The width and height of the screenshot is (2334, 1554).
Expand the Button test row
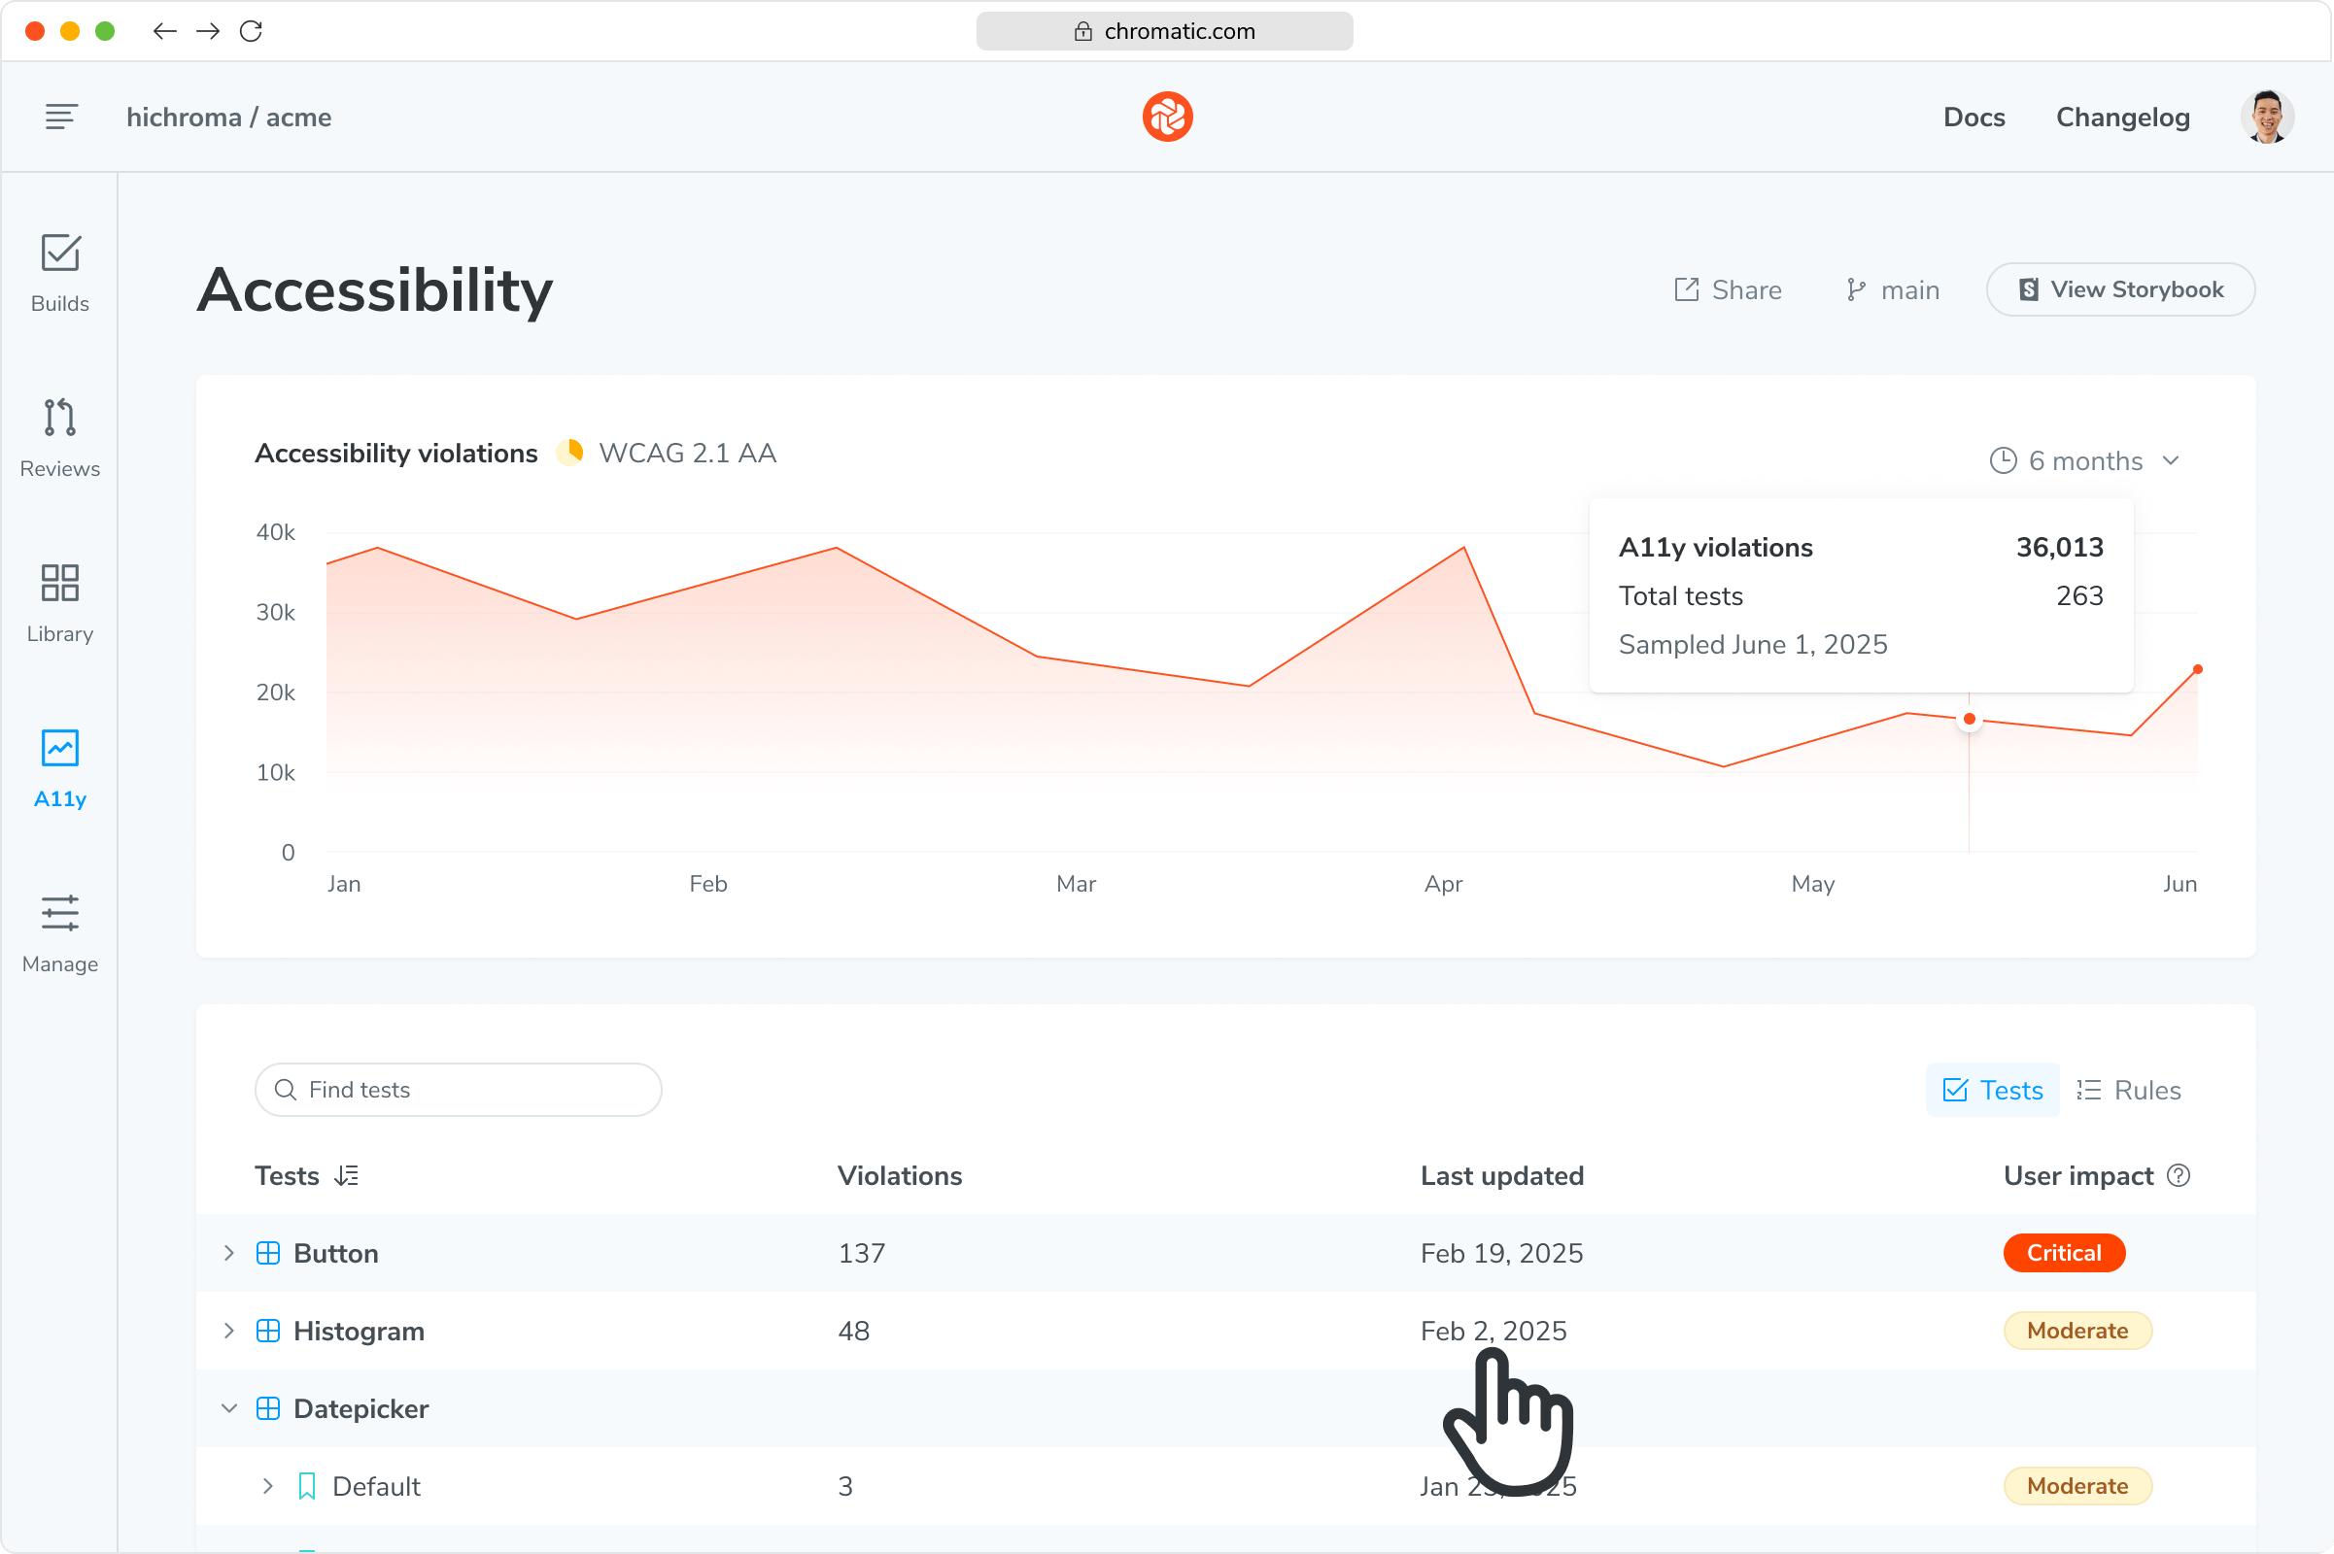pos(229,1253)
